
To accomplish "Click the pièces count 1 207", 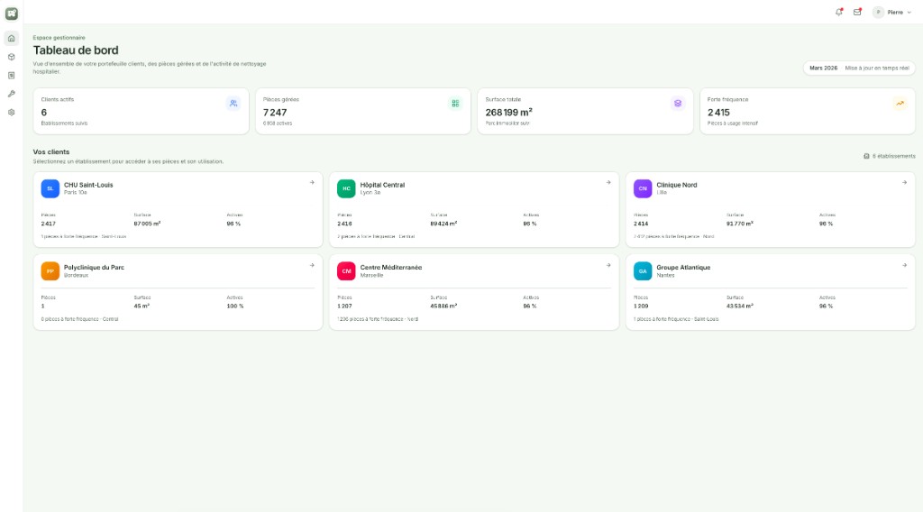I will pos(344,306).
